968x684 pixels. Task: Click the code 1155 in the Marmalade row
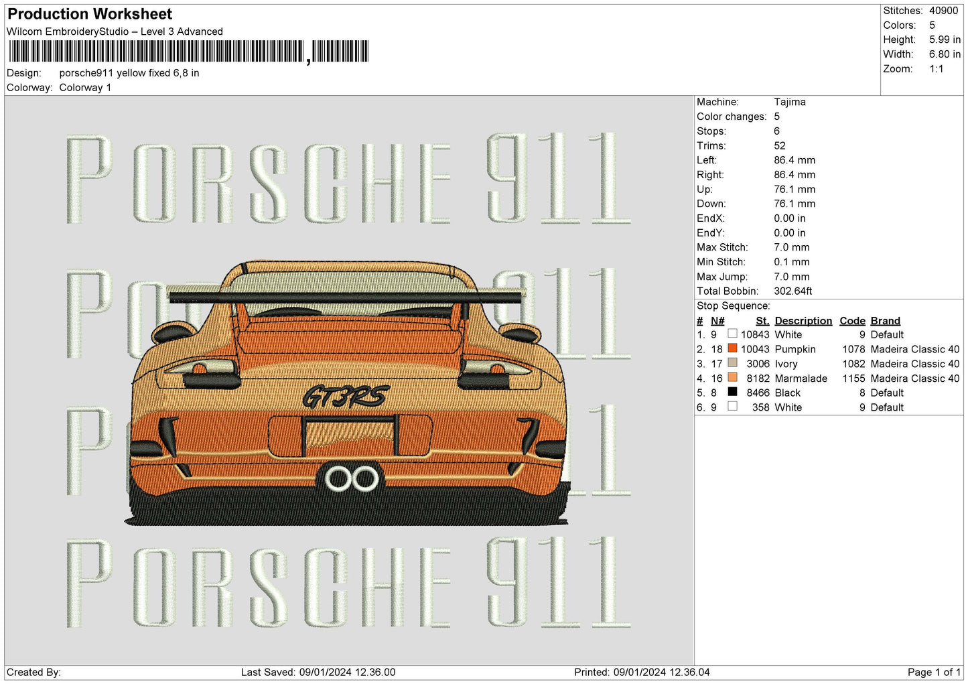[853, 379]
